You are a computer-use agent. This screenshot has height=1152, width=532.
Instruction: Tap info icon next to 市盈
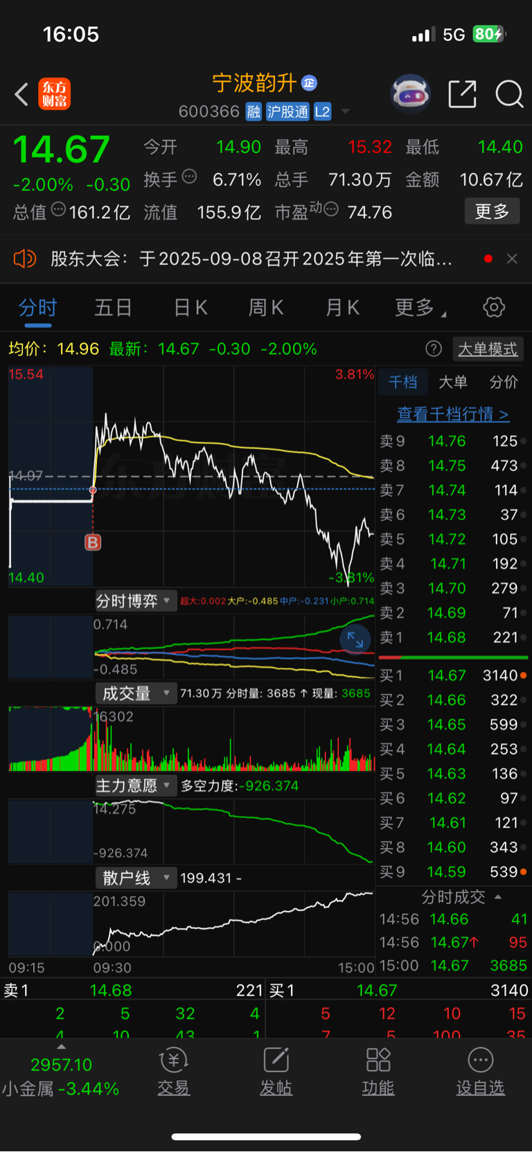(x=331, y=209)
